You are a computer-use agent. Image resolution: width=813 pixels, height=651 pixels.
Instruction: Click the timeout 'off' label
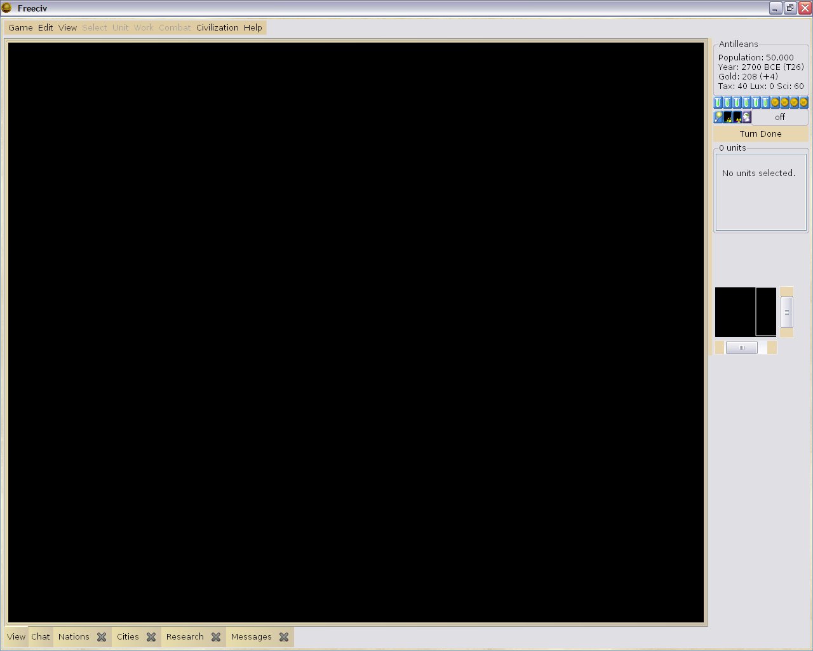780,117
